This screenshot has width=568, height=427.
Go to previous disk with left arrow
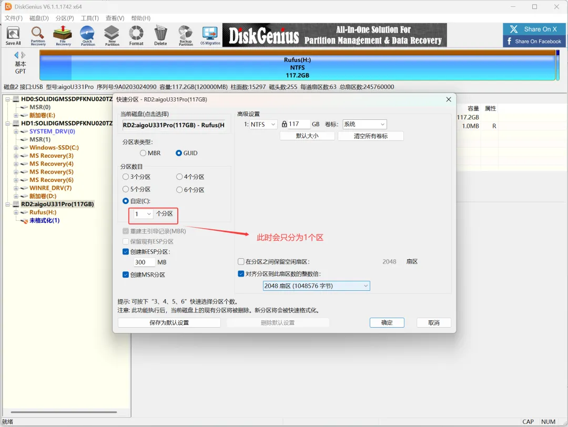tap(16, 55)
